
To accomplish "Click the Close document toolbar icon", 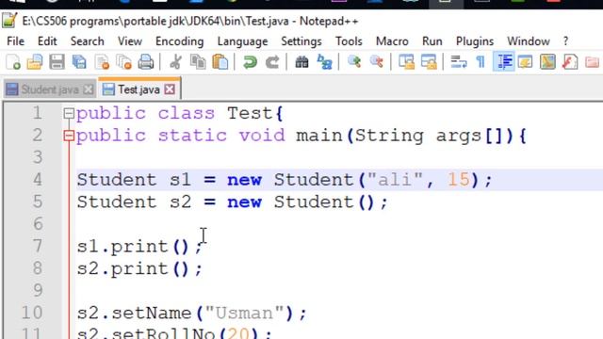I will point(102,62).
